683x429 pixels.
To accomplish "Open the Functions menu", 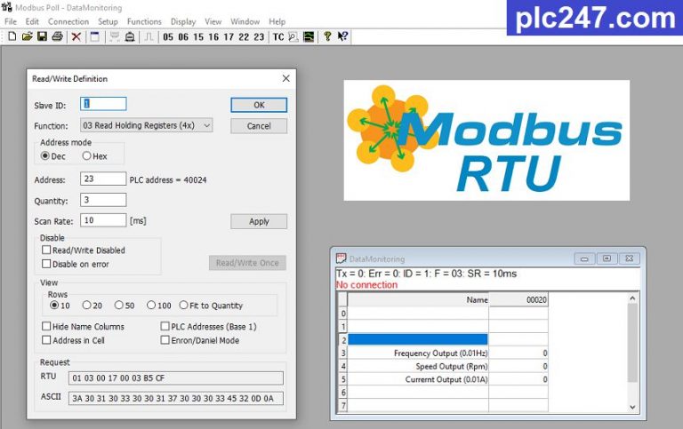I will pos(144,21).
